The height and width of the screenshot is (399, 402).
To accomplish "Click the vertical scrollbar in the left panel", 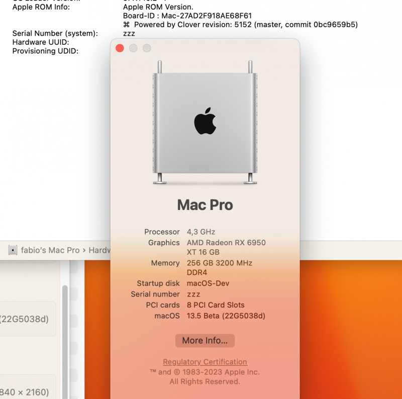I will (x=65, y=341).
